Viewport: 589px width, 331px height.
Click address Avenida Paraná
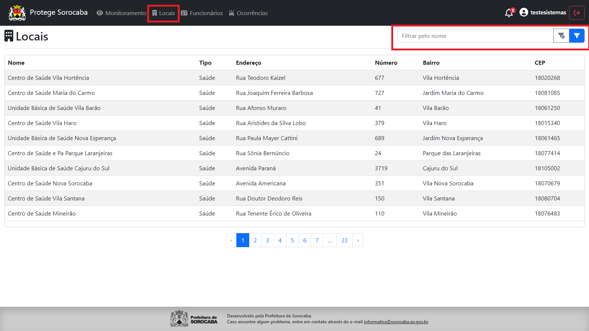256,168
